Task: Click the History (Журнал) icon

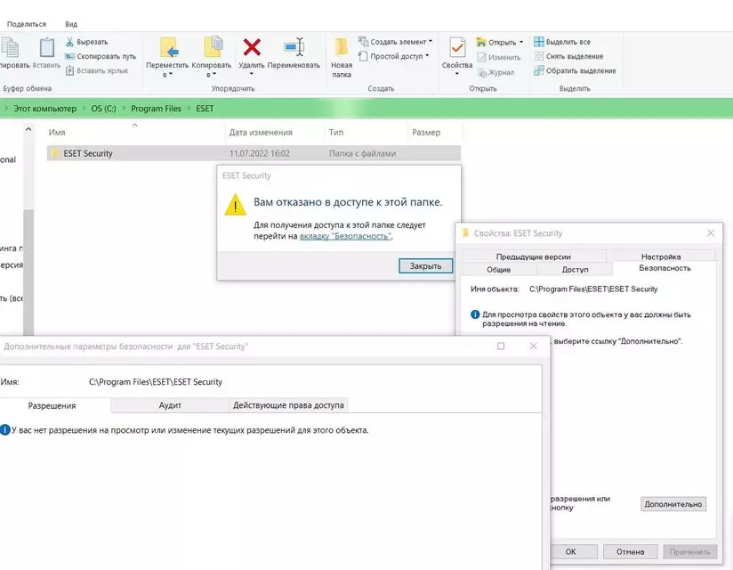Action: point(482,72)
